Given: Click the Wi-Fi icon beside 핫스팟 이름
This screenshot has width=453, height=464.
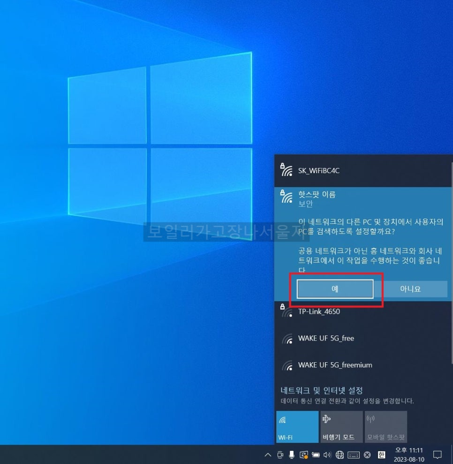Looking at the screenshot, I should (x=286, y=197).
